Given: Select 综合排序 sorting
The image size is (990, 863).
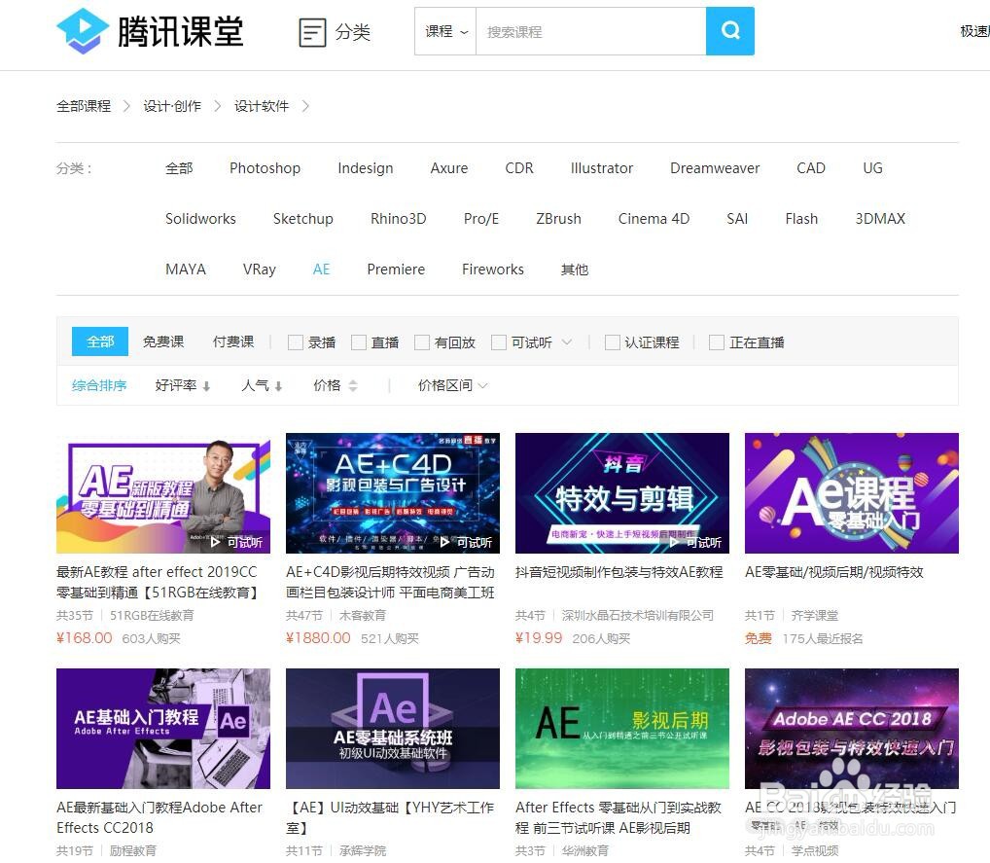Looking at the screenshot, I should click(x=99, y=385).
